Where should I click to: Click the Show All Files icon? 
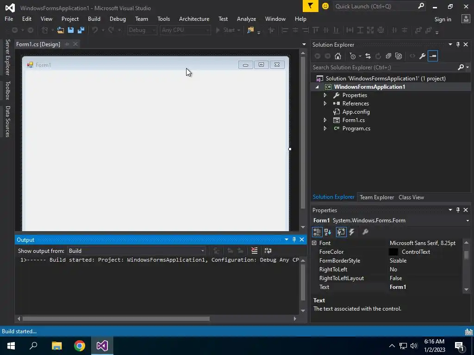point(399,56)
